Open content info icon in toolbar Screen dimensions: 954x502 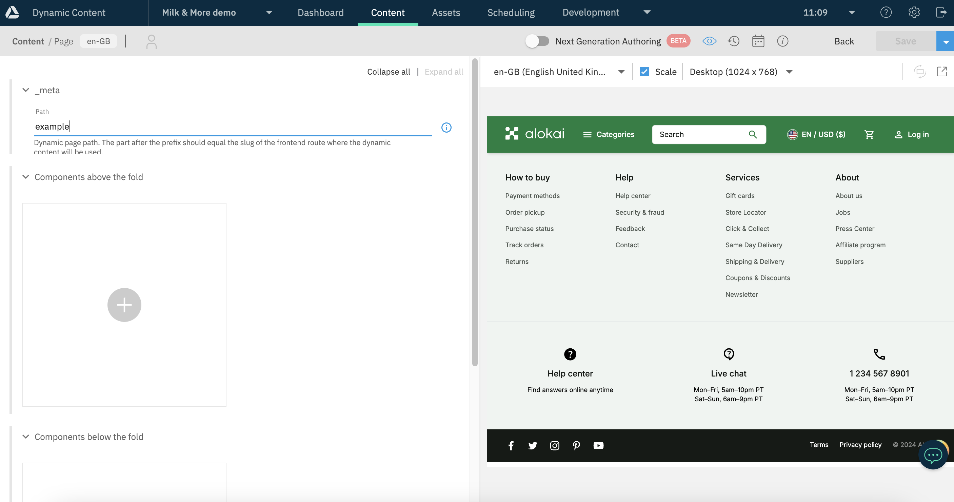point(782,41)
